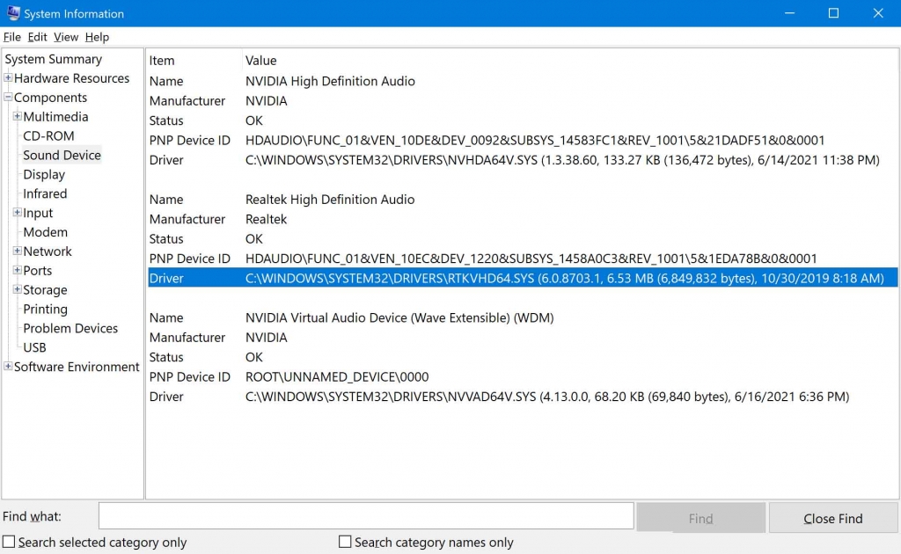This screenshot has width=901, height=554.
Task: Expand the Hardware Resources tree node
Action: 7,78
